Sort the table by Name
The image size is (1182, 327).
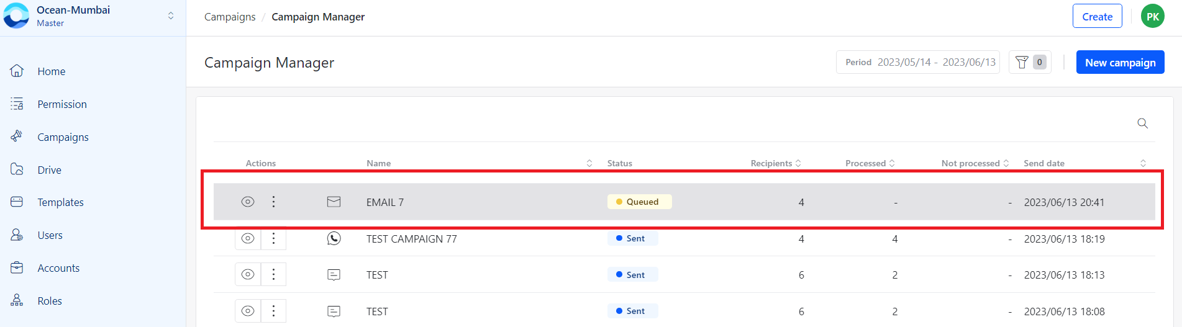click(589, 163)
